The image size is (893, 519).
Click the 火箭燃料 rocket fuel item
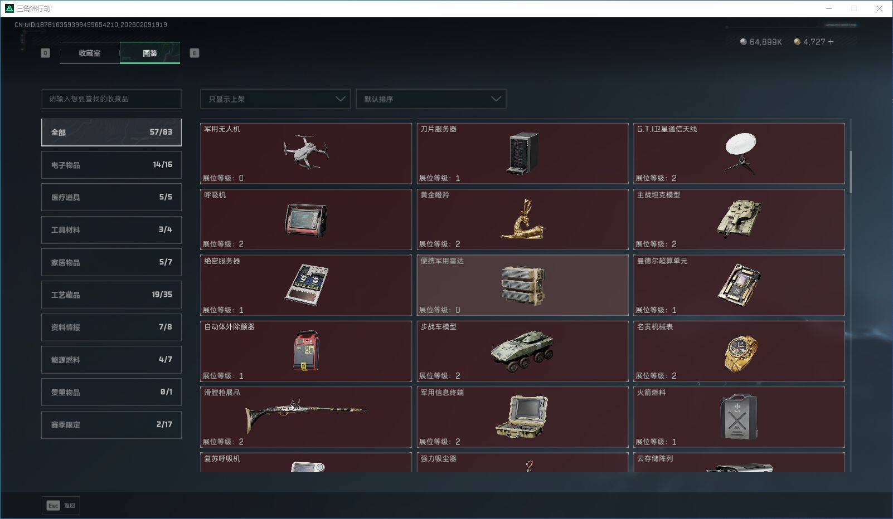(x=739, y=417)
